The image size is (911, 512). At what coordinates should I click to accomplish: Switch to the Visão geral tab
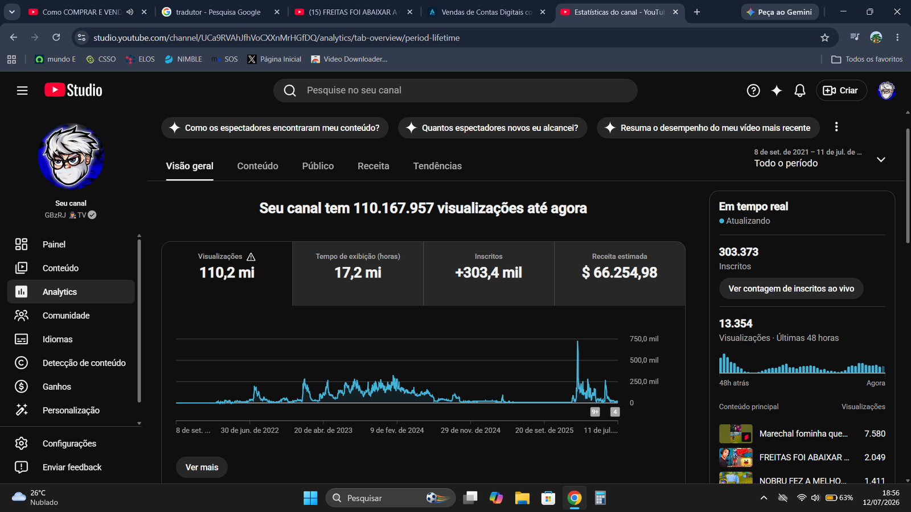(190, 166)
